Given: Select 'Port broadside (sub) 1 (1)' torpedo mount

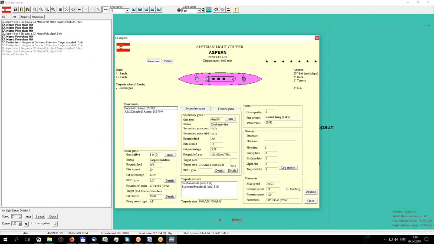Looking at the screenshot, I should 209,183.
